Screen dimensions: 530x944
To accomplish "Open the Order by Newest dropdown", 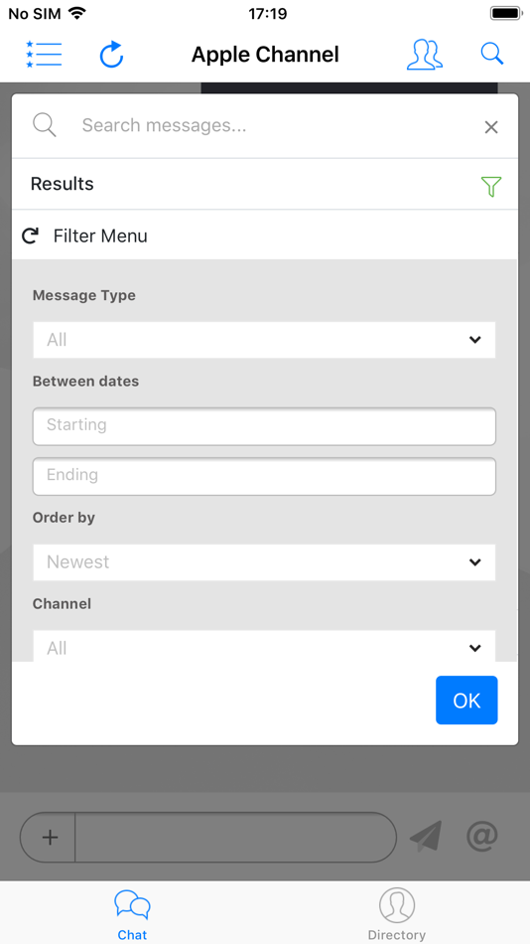I will click(x=264, y=562).
